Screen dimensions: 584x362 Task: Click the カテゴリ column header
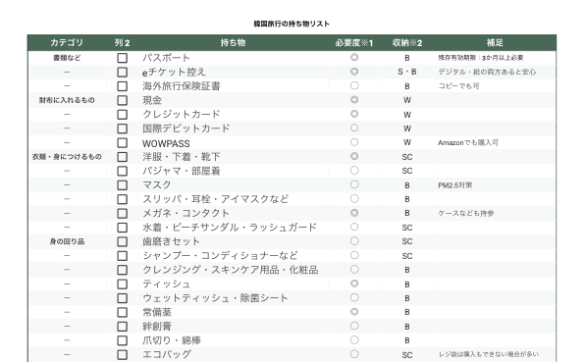click(67, 43)
